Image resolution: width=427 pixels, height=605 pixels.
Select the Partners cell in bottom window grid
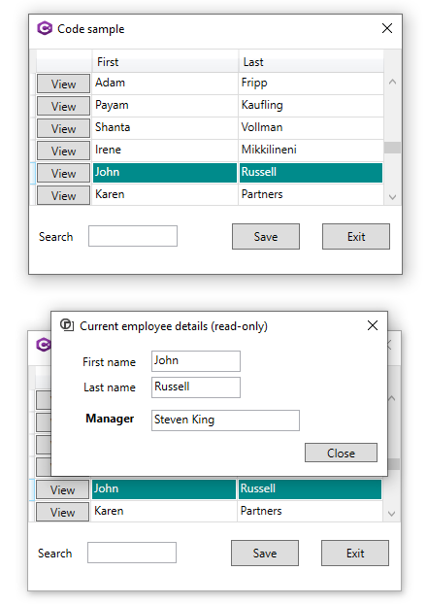tap(311, 511)
